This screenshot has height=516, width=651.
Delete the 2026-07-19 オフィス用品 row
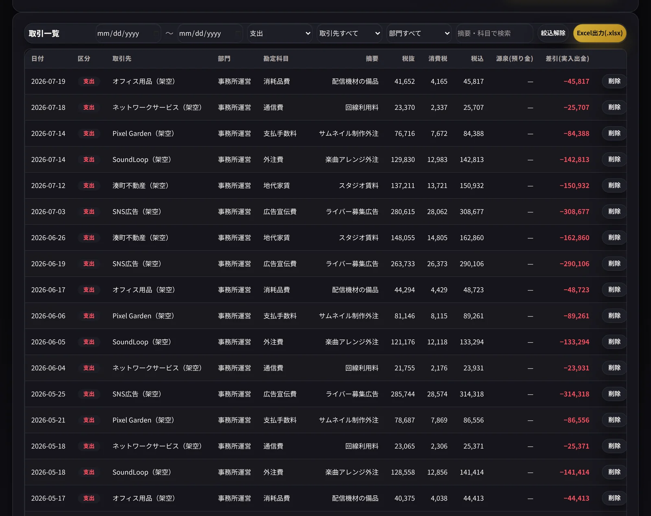point(614,81)
